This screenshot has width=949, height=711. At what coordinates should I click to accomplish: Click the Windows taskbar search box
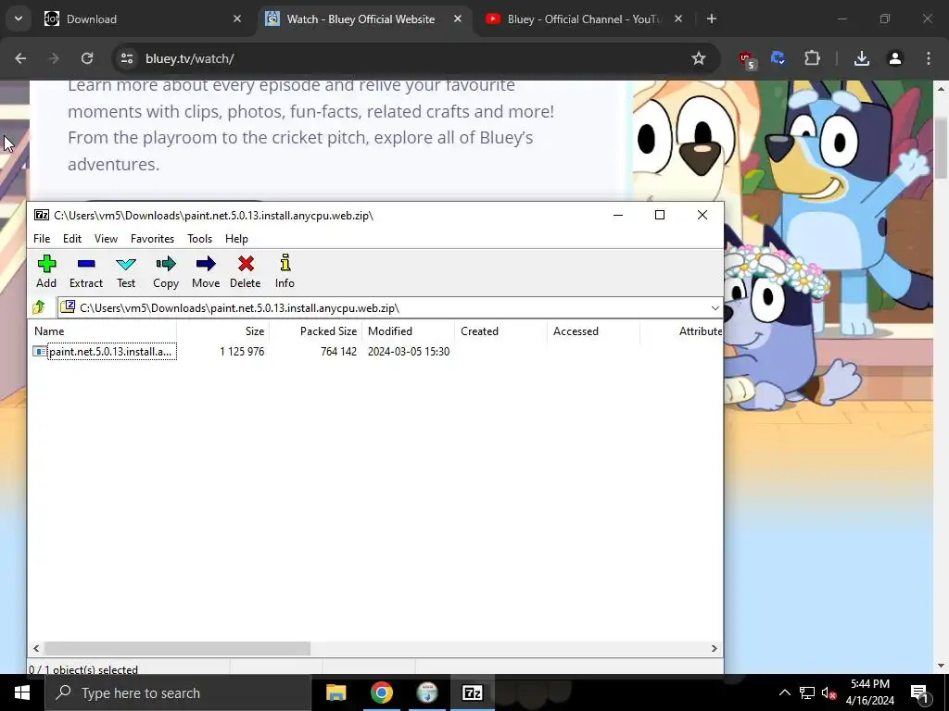[178, 692]
